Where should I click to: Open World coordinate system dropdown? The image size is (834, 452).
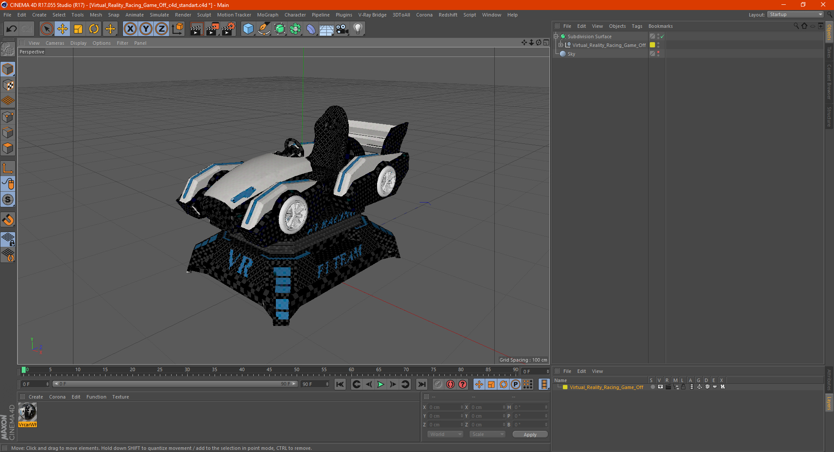[445, 434]
